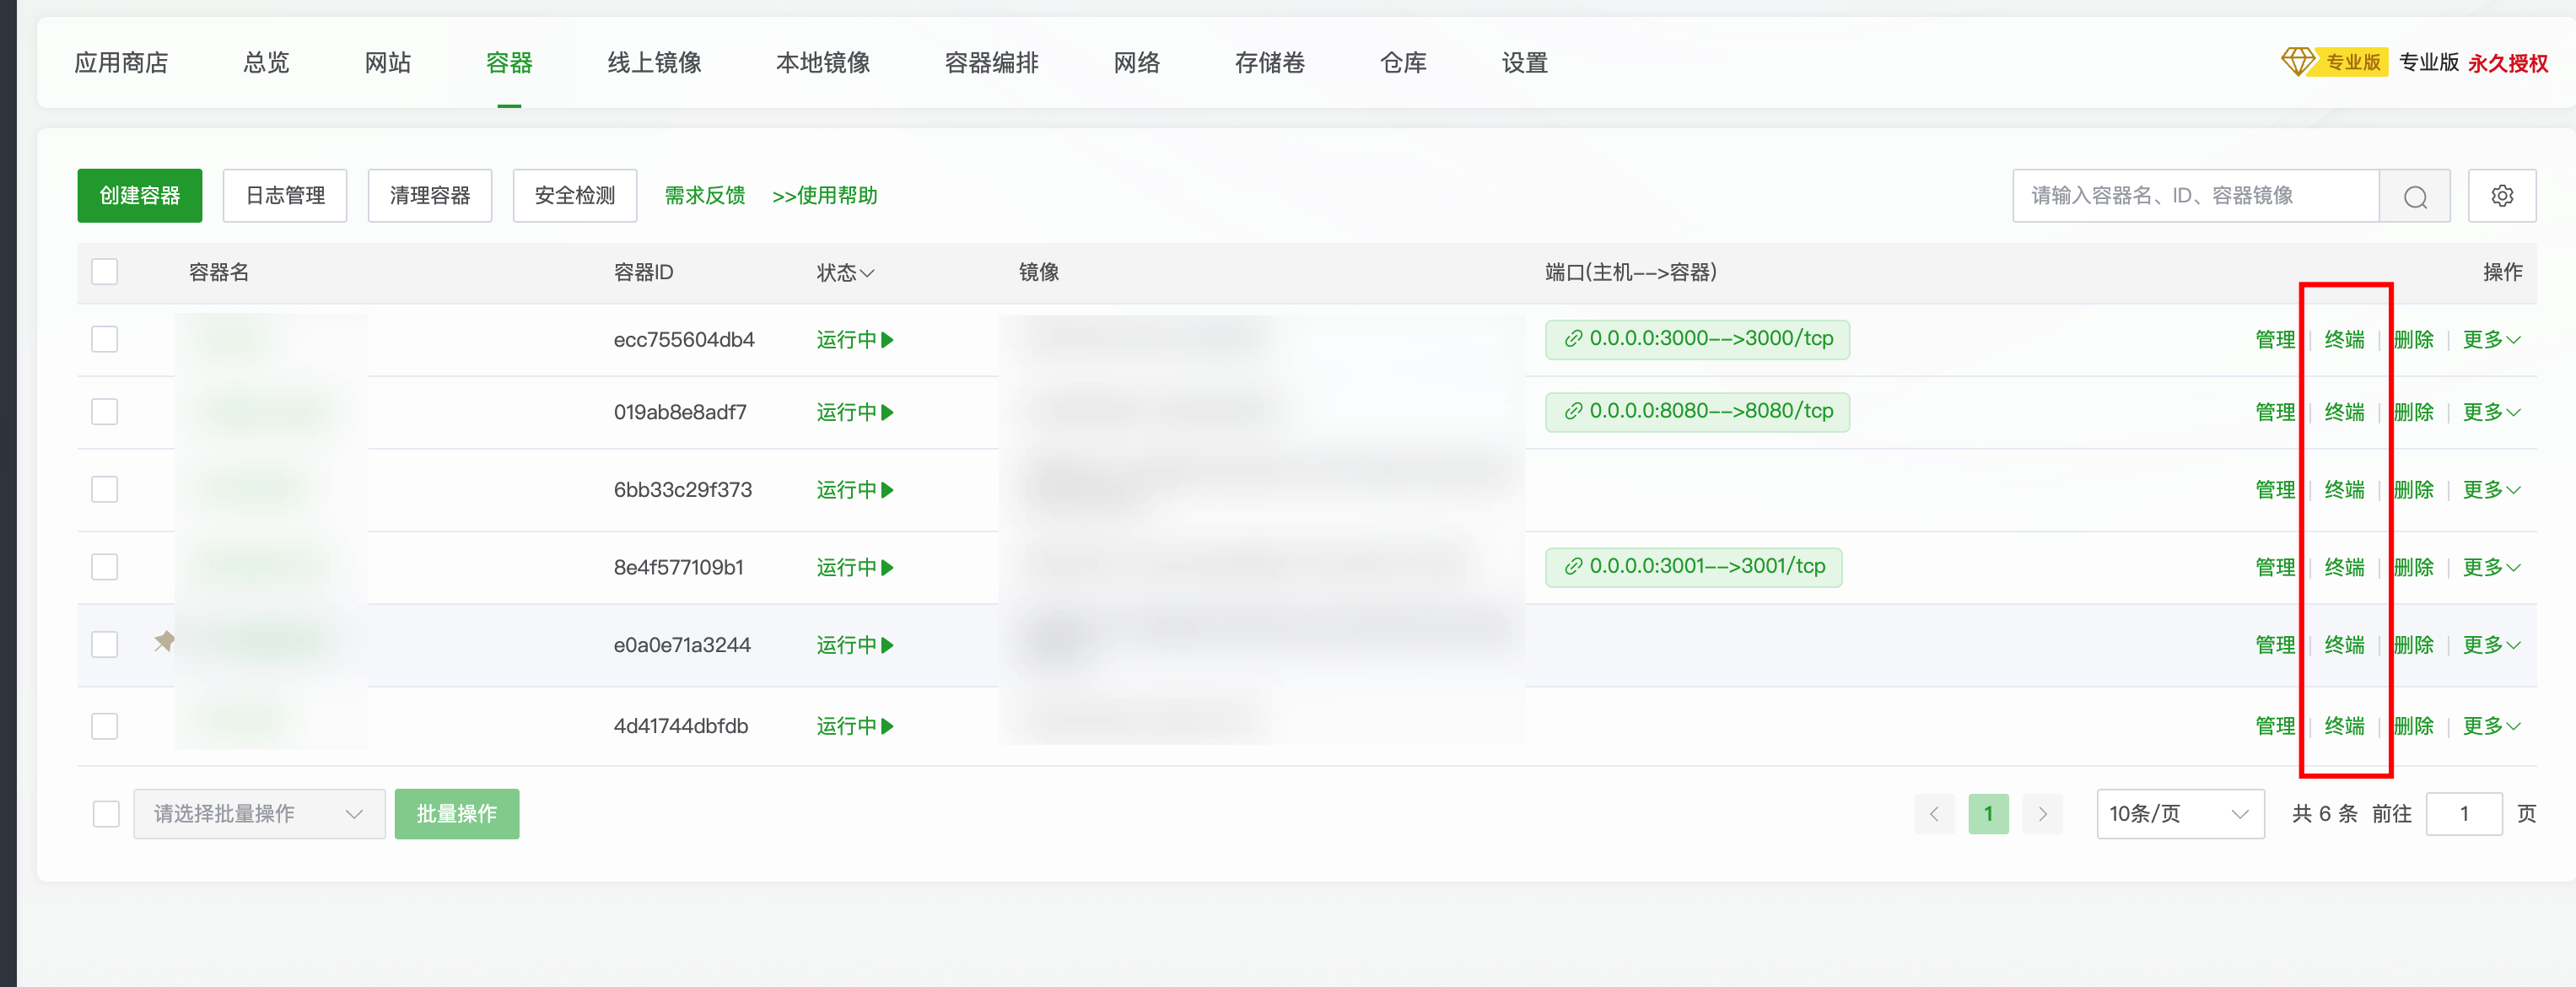This screenshot has height=987, width=2576.
Task: Check the row for container e0a0e71a3244
Action: pos(105,644)
